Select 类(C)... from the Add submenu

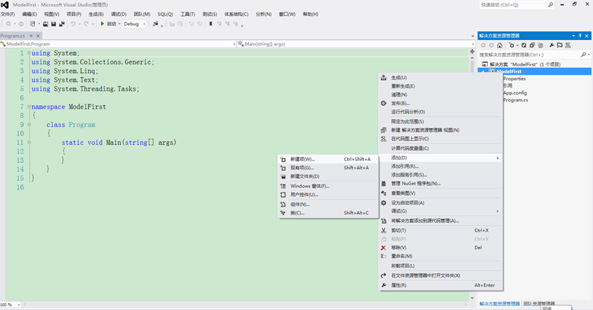click(x=328, y=213)
